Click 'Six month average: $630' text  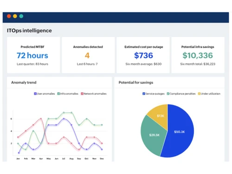(143, 64)
